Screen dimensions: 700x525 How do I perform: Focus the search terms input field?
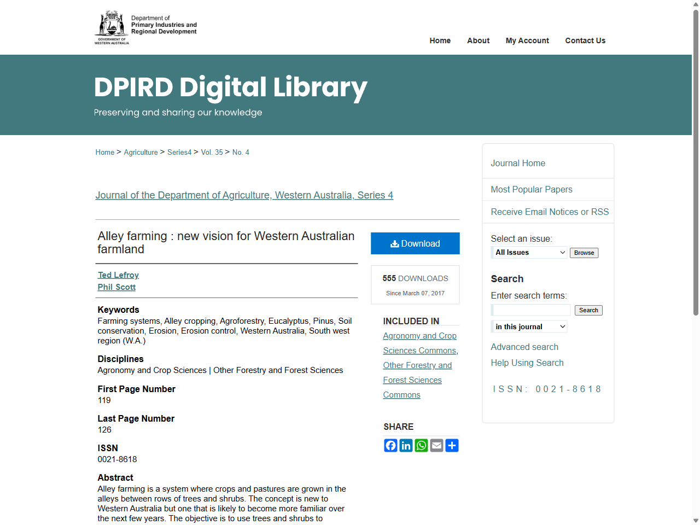point(531,310)
